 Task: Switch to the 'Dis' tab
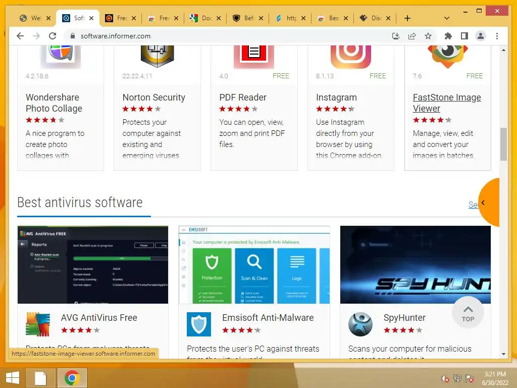tap(372, 18)
